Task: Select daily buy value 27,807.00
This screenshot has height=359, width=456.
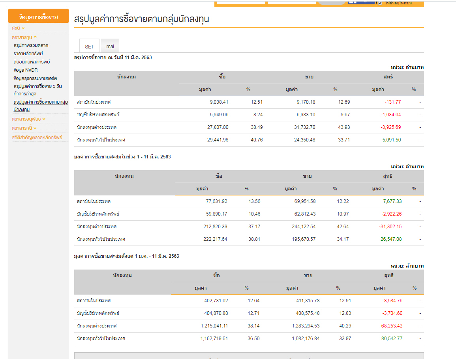Action: point(218,127)
